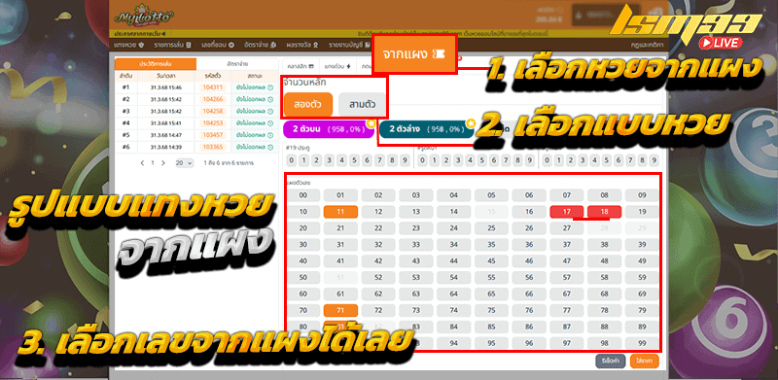This screenshot has height=380, width=778.
Task: Click status clock icon in row #6
Action: [x=270, y=147]
